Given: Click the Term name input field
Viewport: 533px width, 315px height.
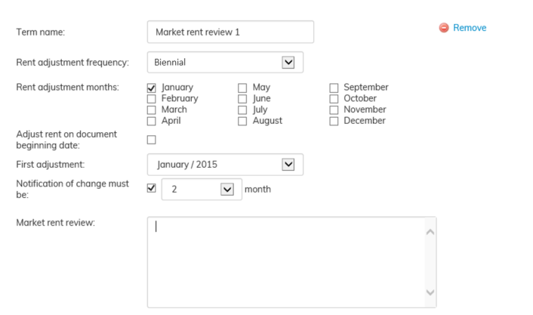Looking at the screenshot, I should [230, 32].
